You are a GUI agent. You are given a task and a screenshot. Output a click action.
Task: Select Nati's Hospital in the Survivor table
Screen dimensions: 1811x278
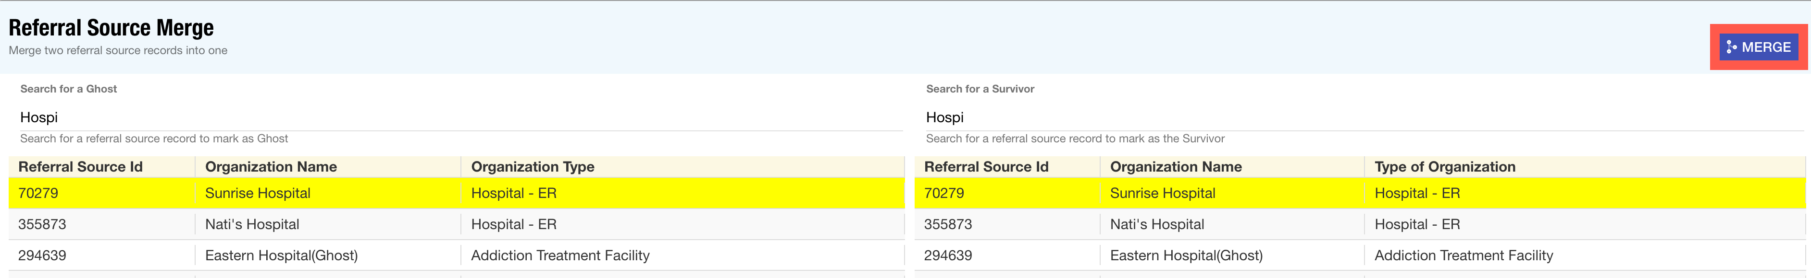(x=1156, y=224)
